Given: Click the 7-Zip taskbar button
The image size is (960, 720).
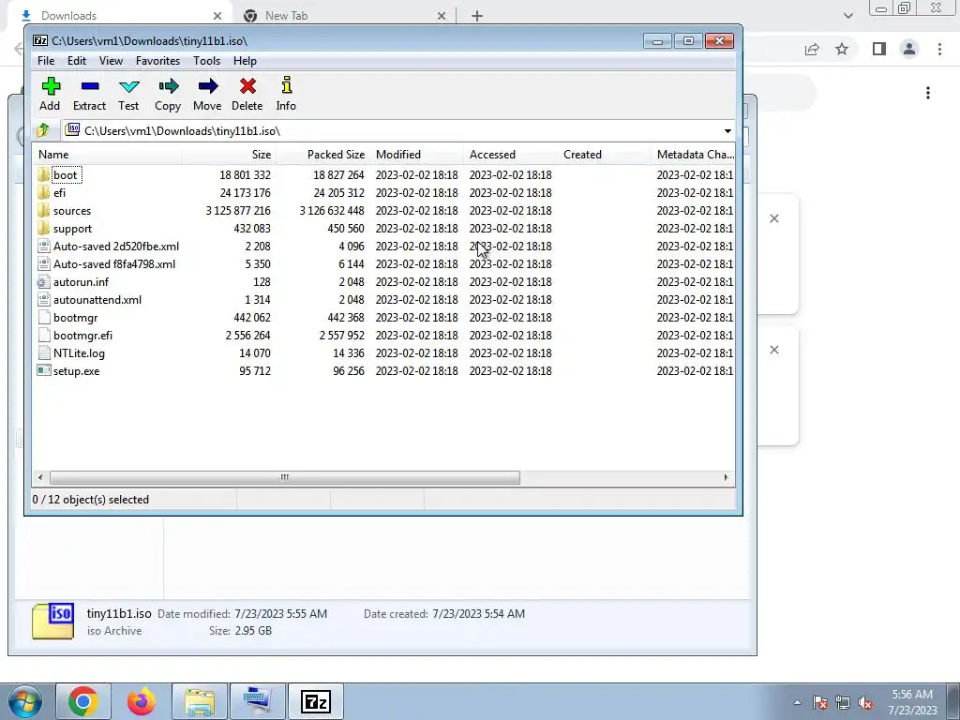Looking at the screenshot, I should point(316,701).
